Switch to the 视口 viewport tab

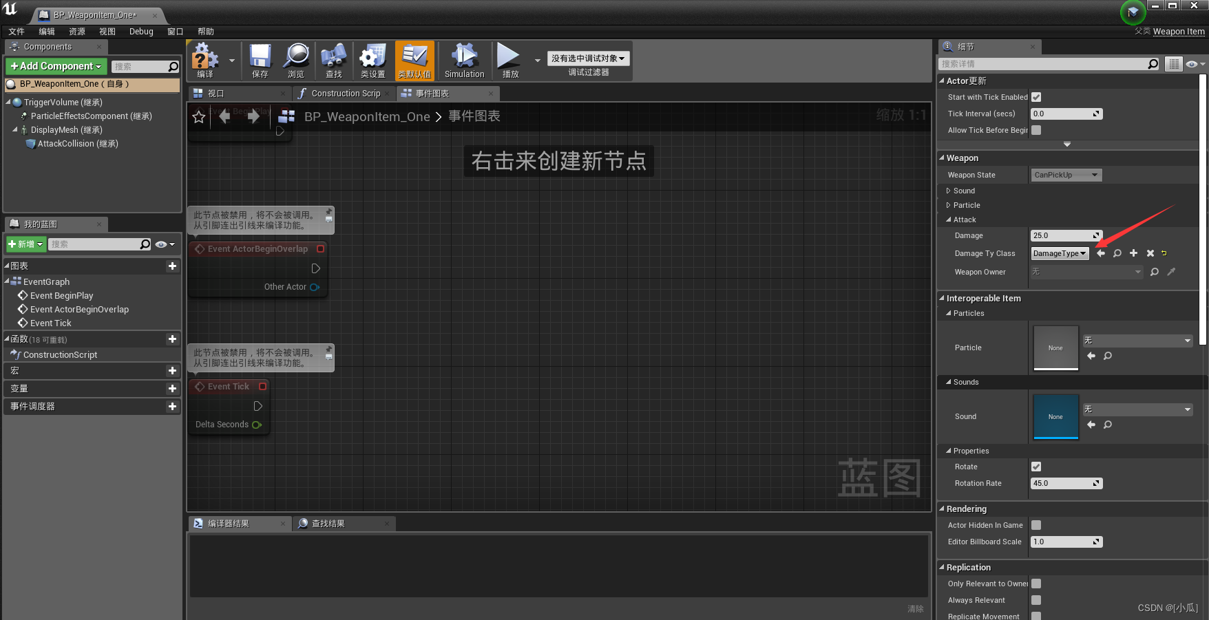pyautogui.click(x=238, y=94)
